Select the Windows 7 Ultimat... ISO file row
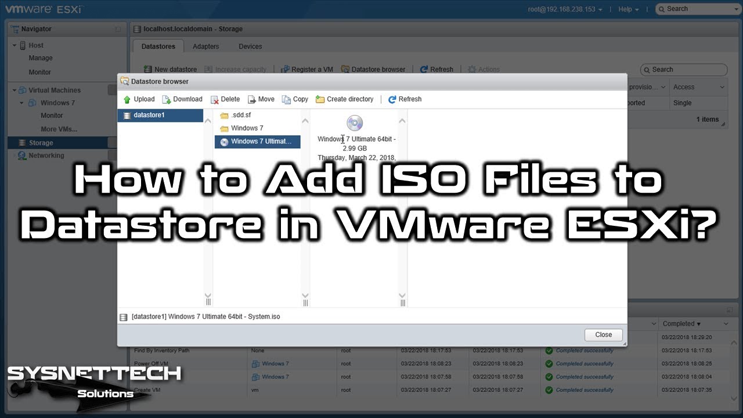 (257, 142)
